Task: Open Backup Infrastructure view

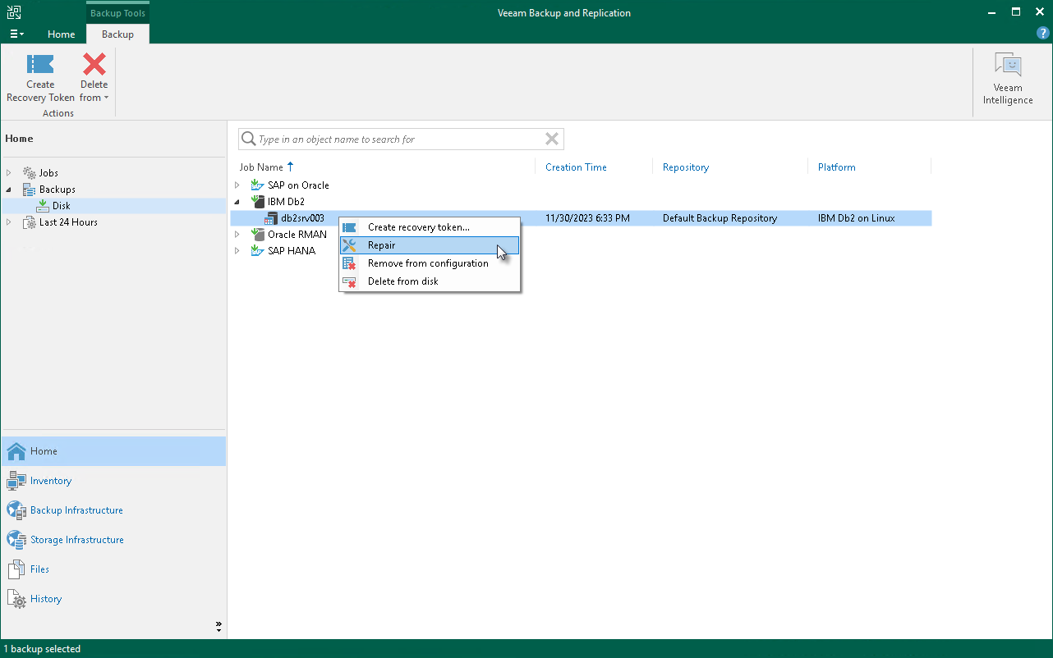Action: (76, 510)
